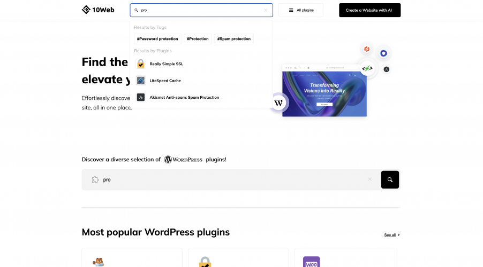Click the bear mascot plugin card icon

click(x=99, y=262)
